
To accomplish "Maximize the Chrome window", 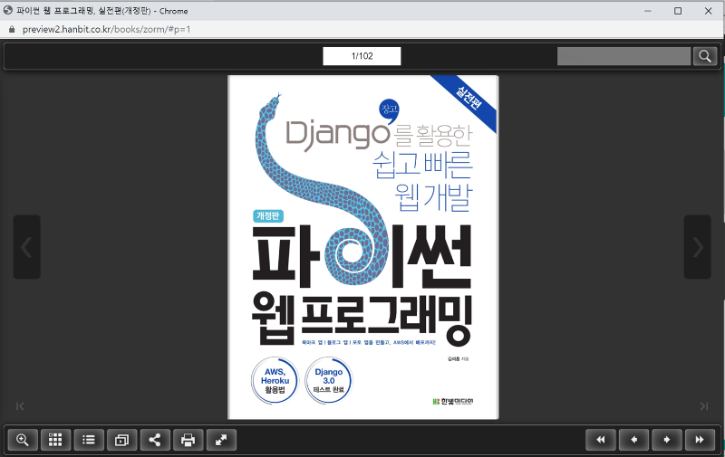I will (678, 11).
